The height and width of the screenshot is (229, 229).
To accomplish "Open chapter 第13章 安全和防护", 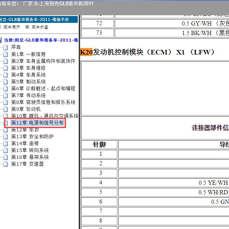I will tap(32, 136).
